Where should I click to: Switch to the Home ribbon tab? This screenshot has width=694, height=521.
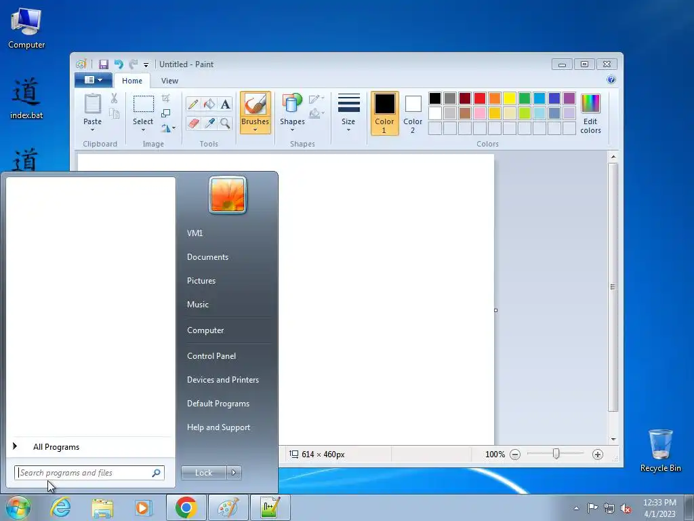click(132, 81)
